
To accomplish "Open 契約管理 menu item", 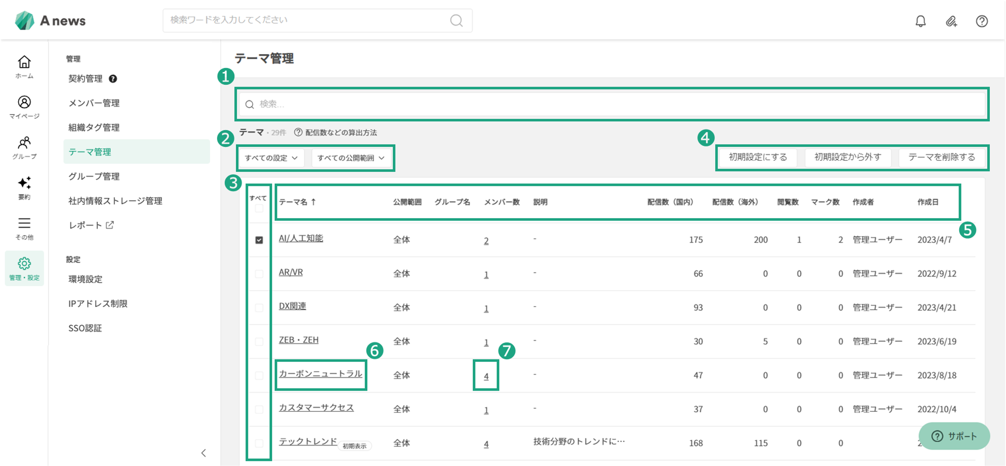I will coord(86,79).
